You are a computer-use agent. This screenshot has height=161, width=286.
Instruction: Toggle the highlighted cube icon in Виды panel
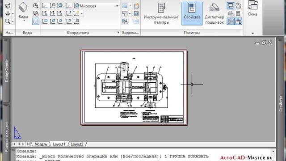pyautogui.click(x=36, y=21)
